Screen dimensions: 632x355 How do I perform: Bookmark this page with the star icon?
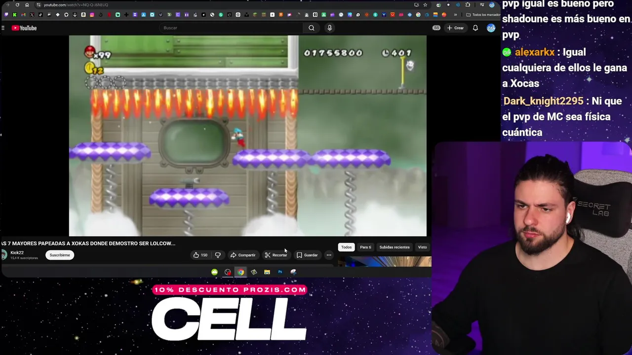coord(425,5)
